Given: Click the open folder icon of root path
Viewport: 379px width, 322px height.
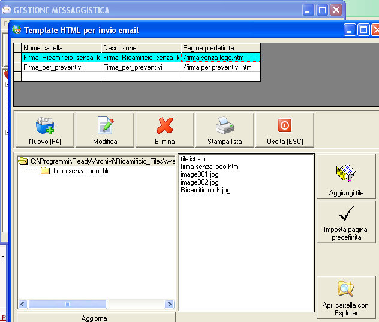Looking at the screenshot, I should (x=23, y=161).
